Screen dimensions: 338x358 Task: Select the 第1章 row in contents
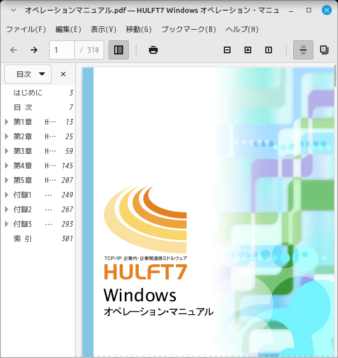tap(38, 122)
